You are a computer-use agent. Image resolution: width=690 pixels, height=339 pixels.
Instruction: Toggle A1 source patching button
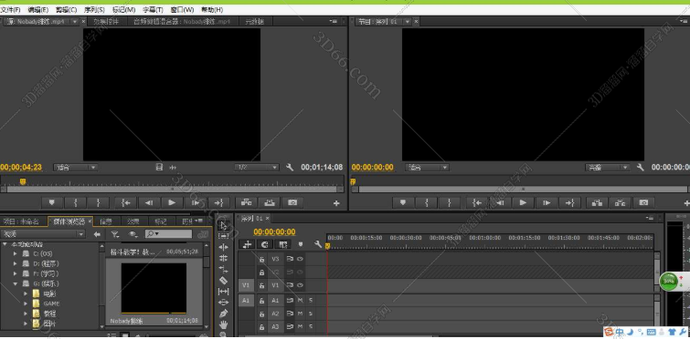click(x=246, y=301)
